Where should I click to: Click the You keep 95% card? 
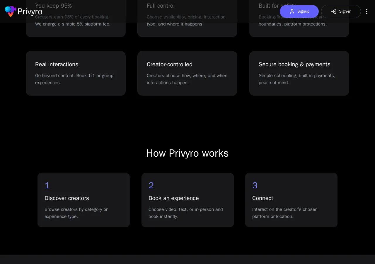click(76, 18)
